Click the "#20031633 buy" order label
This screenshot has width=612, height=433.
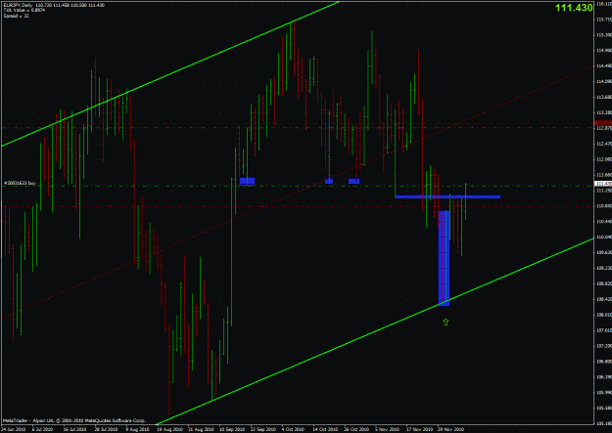click(x=20, y=183)
